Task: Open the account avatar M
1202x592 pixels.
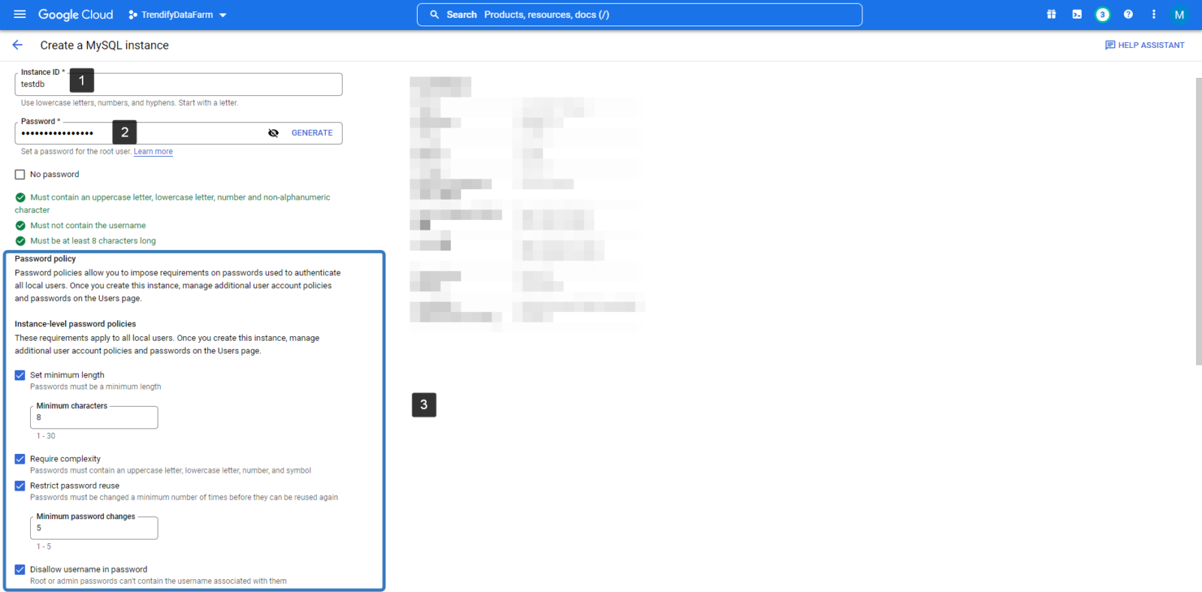Action: pyautogui.click(x=1179, y=15)
